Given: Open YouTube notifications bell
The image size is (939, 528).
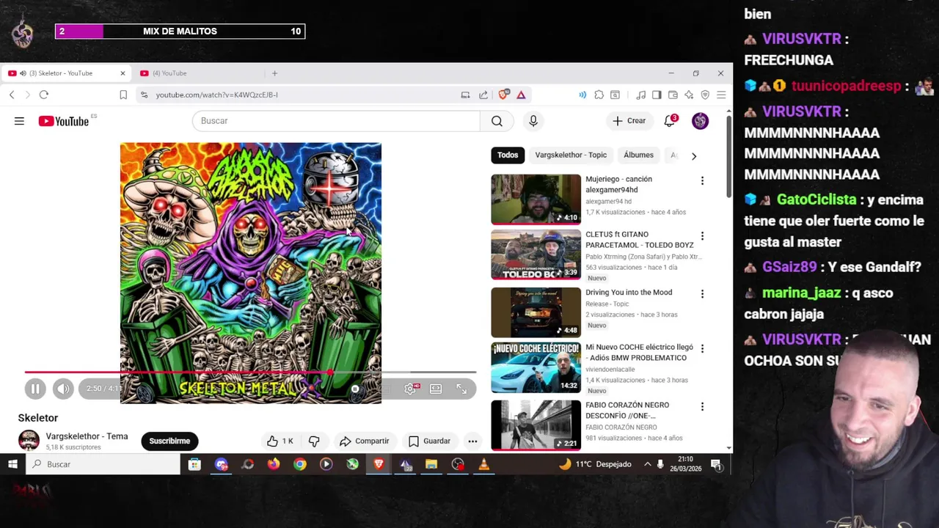Looking at the screenshot, I should tap(669, 121).
